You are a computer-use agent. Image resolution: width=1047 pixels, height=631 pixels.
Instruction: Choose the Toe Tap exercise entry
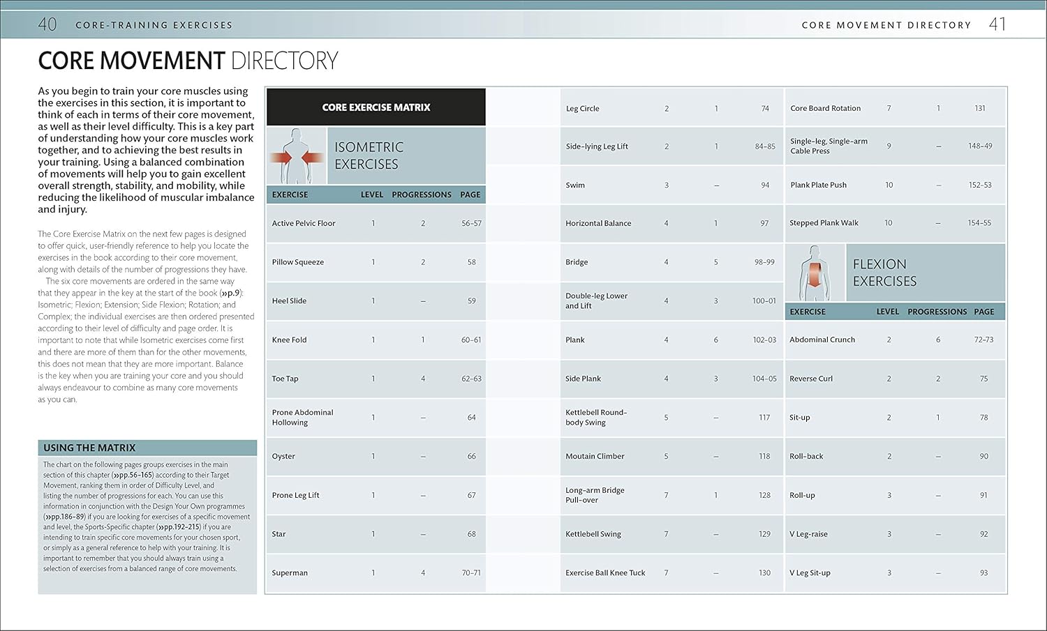click(285, 379)
